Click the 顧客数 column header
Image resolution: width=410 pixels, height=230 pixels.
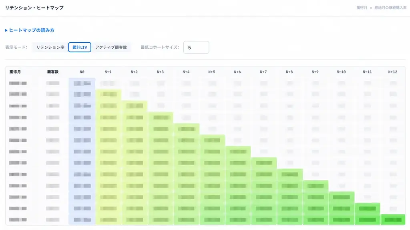[53, 72]
